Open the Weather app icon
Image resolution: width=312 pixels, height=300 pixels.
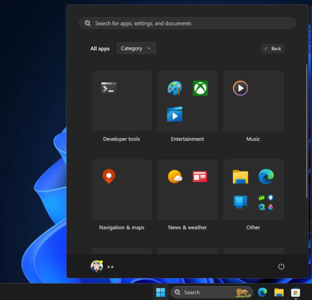click(175, 176)
